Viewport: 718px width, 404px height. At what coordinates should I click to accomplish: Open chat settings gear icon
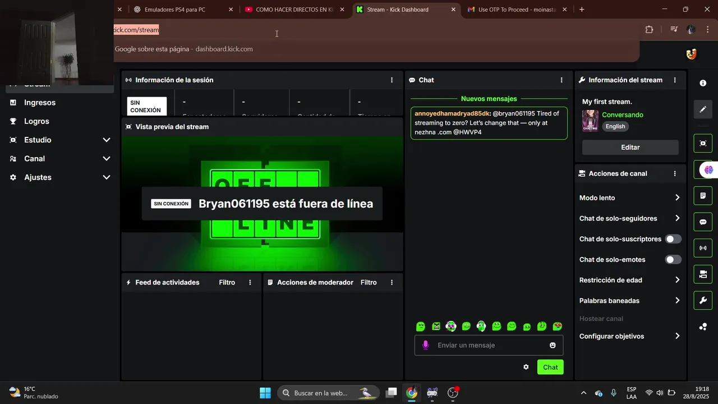[x=526, y=367]
